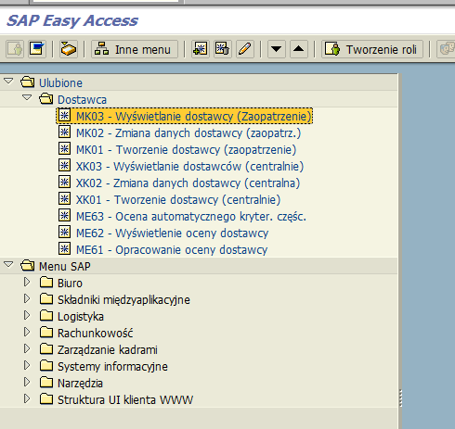Open the Inne menu button
Image resolution: width=455 pixels, height=429 pixels.
pyautogui.click(x=135, y=49)
